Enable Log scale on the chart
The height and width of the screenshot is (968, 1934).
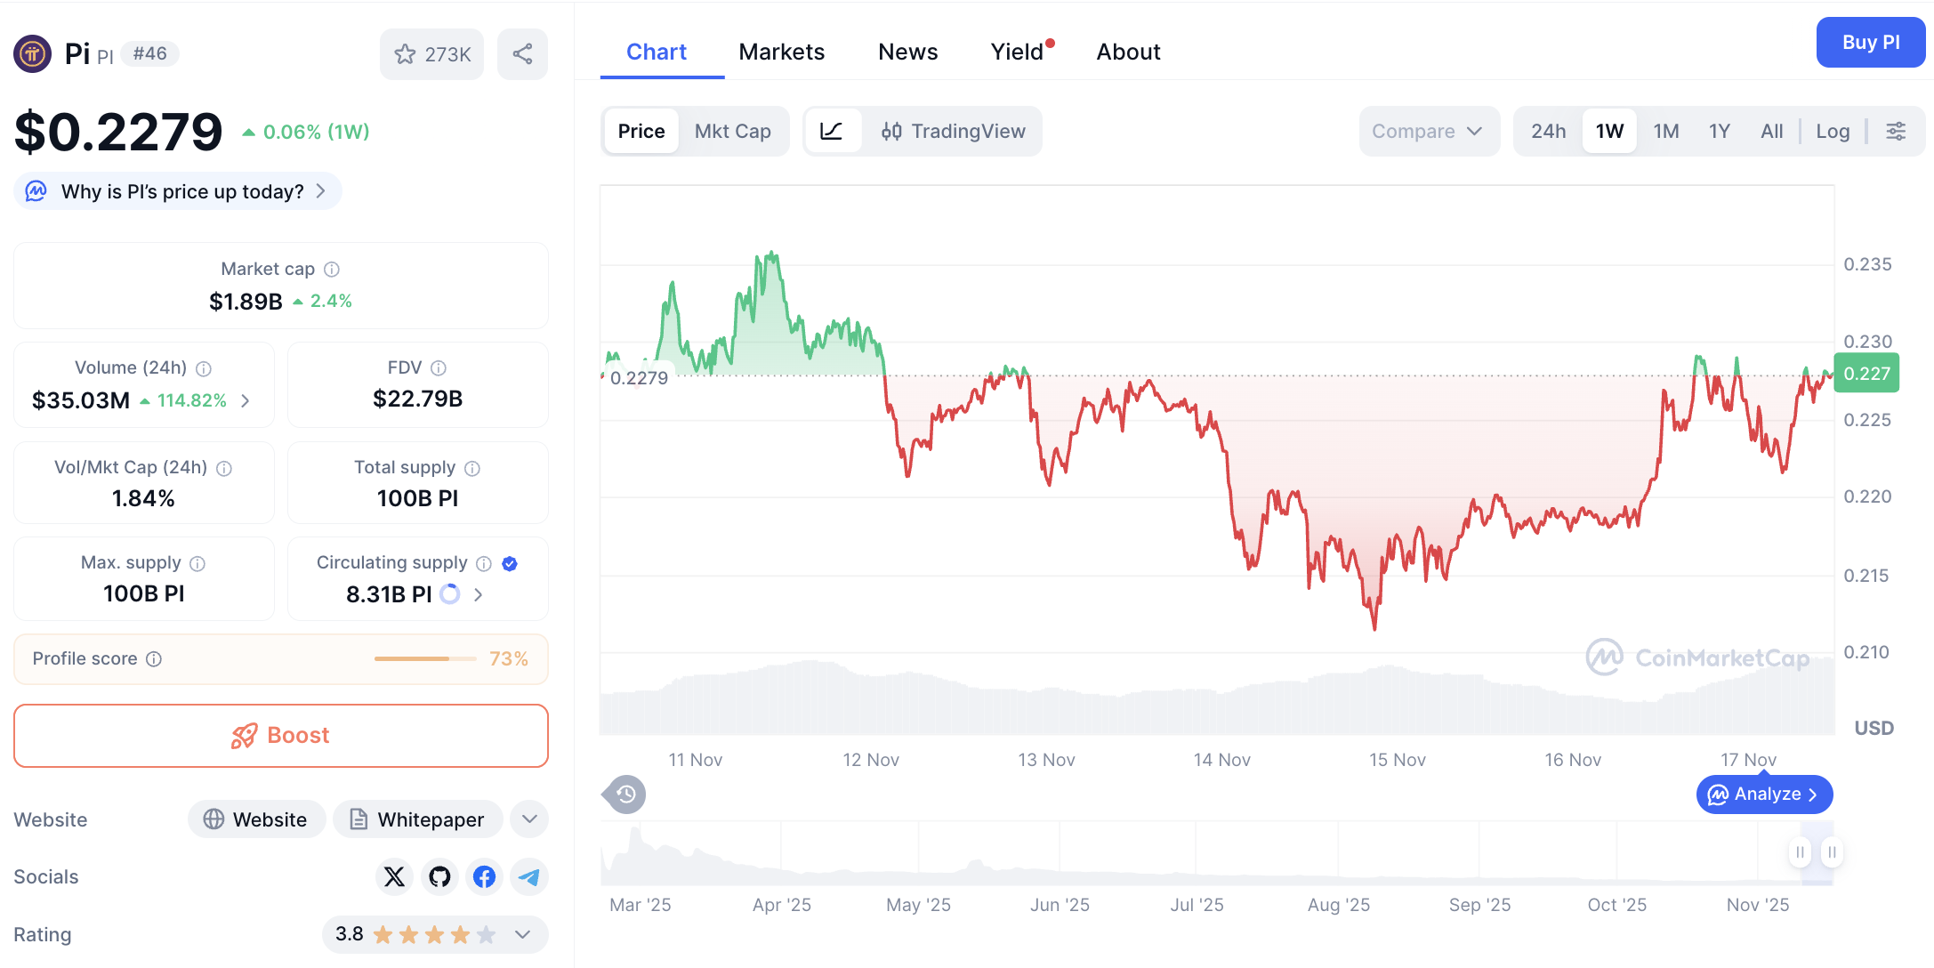1833,131
